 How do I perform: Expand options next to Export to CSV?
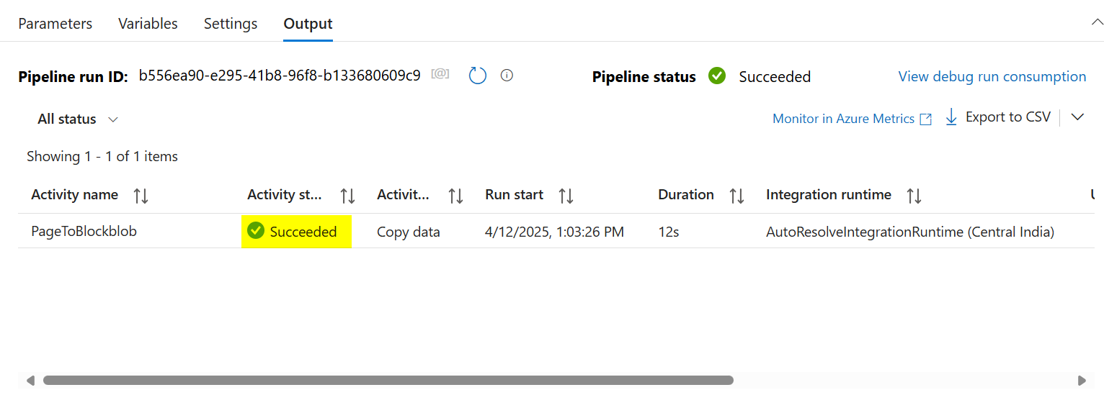point(1077,117)
